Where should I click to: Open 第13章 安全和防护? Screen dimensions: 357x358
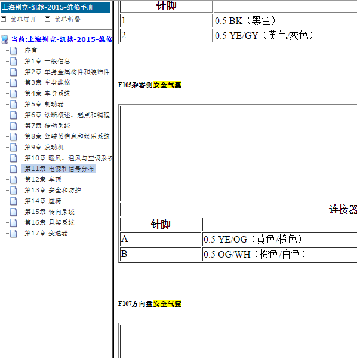tap(53, 190)
